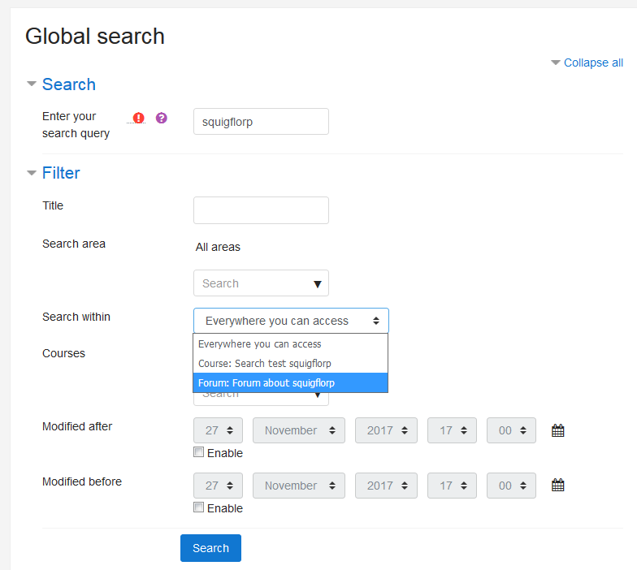Select 'Course: Search test squigflorp' option

tap(291, 364)
